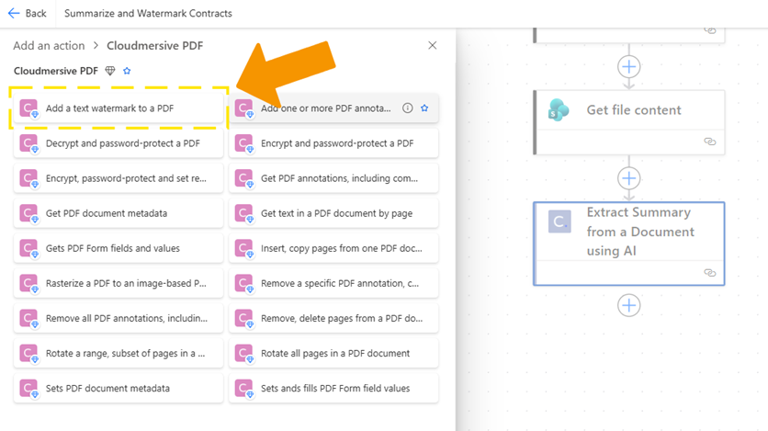Choose 'Remove a specific PDF annotation, c...'

333,284
